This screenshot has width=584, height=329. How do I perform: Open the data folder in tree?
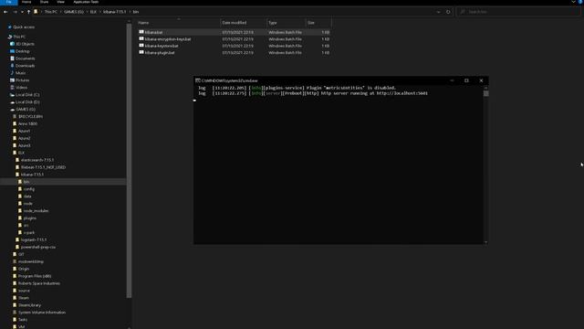click(x=27, y=196)
